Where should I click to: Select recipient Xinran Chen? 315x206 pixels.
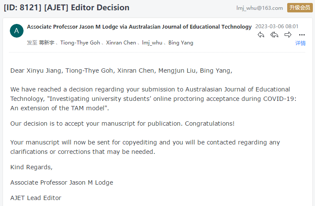pos(121,43)
